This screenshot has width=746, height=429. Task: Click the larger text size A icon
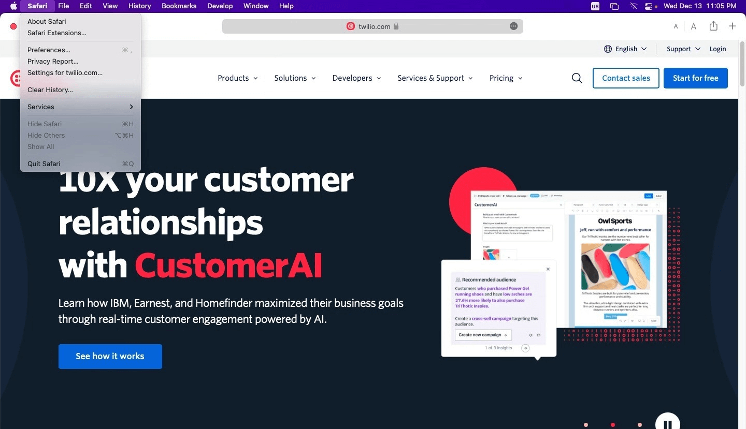tap(693, 26)
